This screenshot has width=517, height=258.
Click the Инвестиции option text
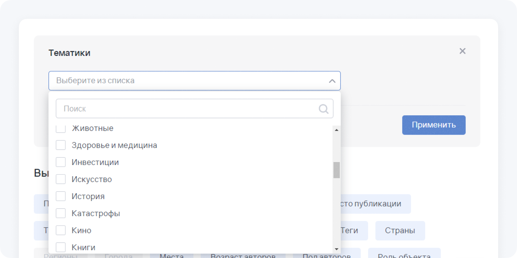pyautogui.click(x=95, y=162)
